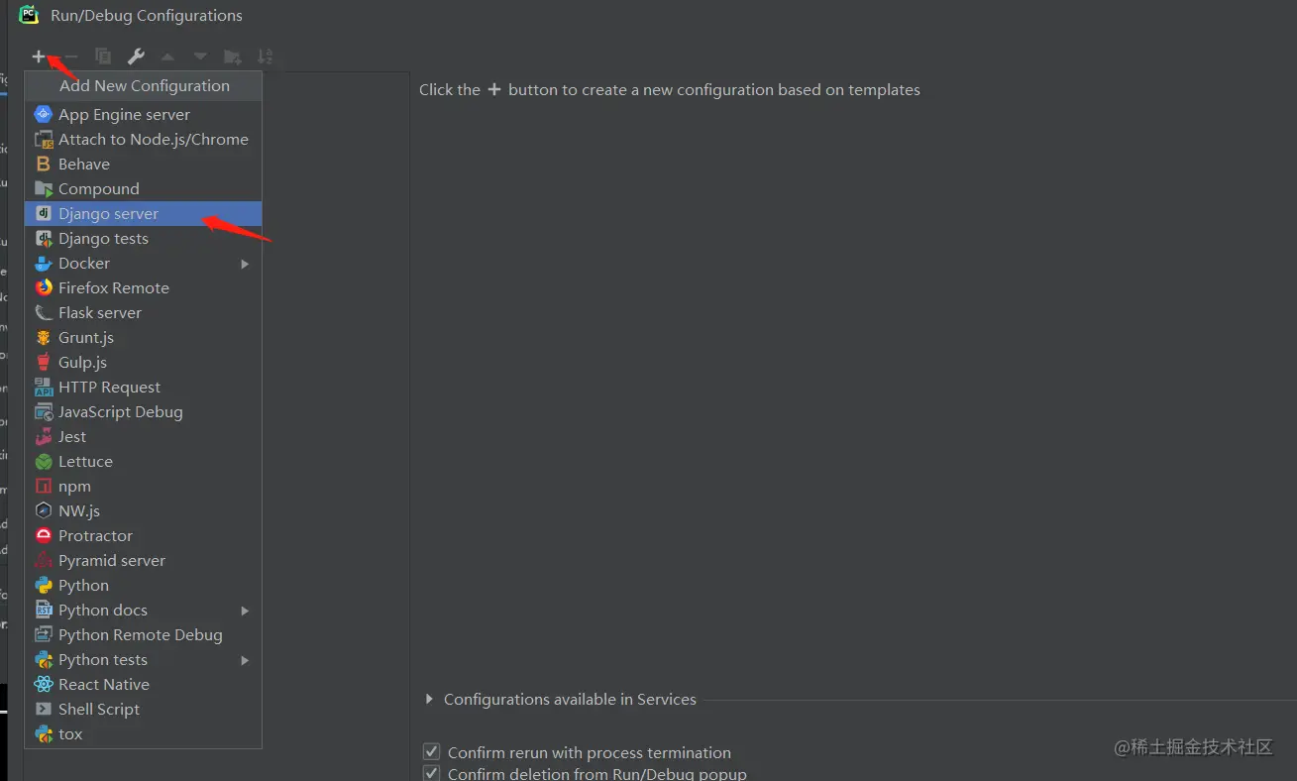The image size is (1297, 781).
Task: Click the App Engine server icon
Action: pos(44,114)
